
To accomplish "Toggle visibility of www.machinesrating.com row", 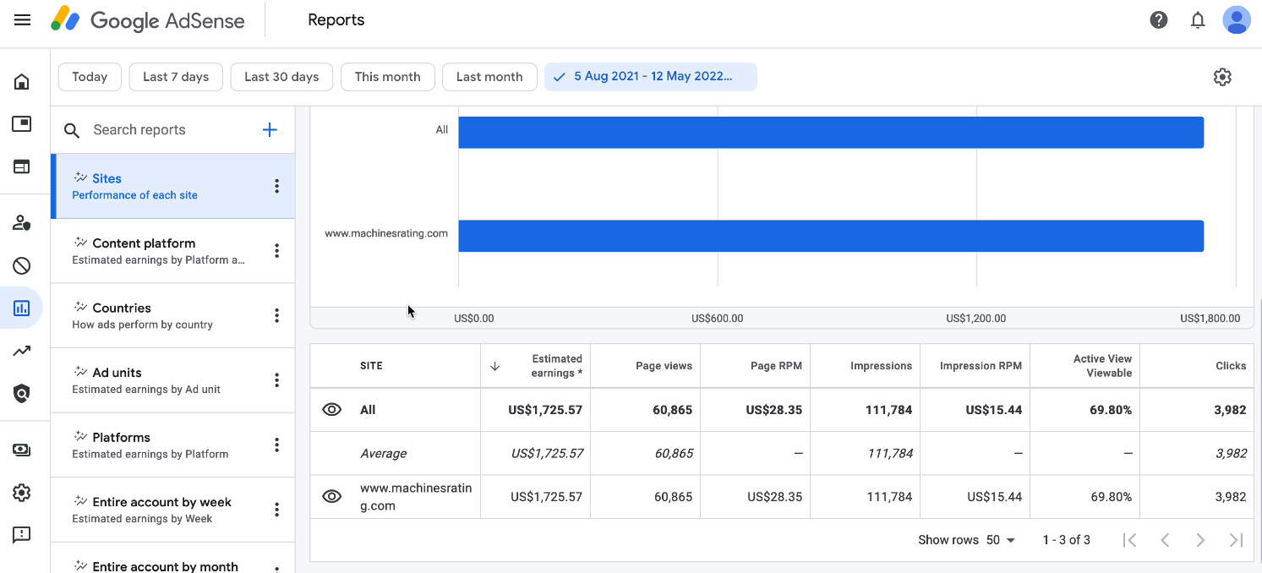I will click(332, 497).
